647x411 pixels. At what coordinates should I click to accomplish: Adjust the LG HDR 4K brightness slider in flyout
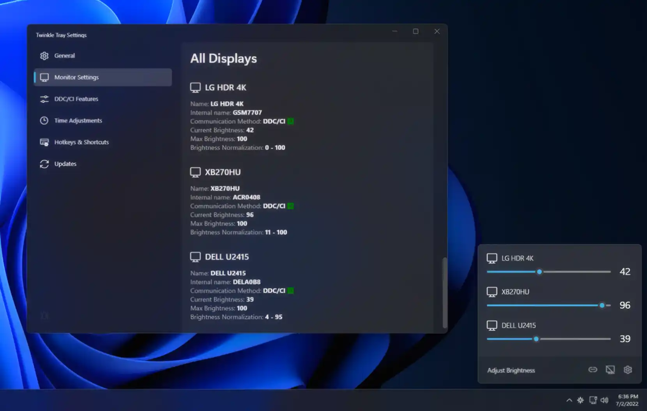pyautogui.click(x=549, y=272)
